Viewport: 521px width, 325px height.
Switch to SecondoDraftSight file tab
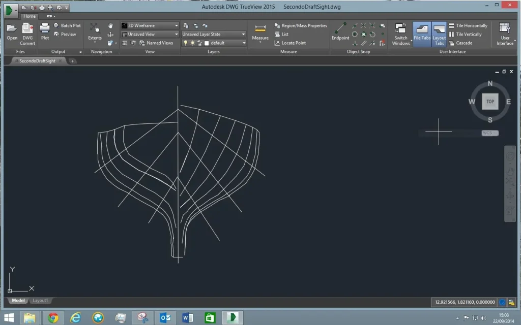[x=37, y=61]
